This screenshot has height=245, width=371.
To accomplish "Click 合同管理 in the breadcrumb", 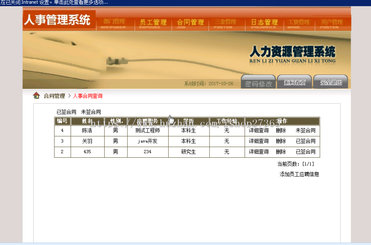I will 54,96.
